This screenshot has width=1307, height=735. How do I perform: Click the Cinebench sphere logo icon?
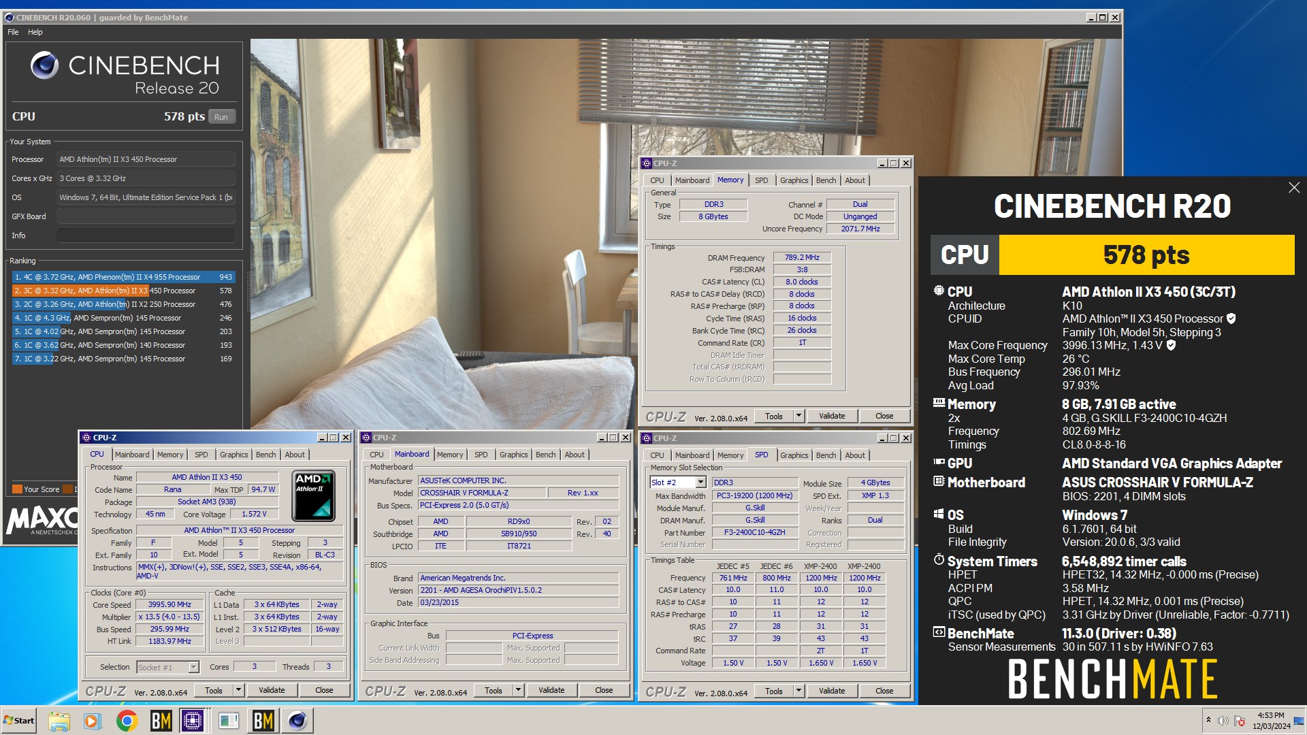(x=45, y=65)
